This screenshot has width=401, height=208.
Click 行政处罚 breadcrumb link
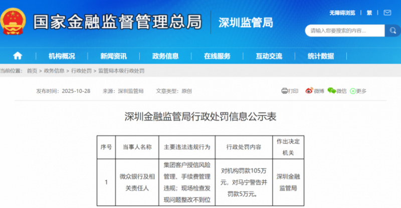coord(81,71)
